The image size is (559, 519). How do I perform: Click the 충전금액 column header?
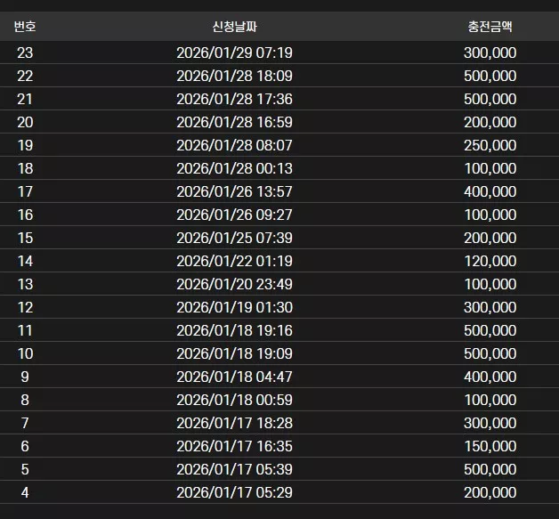pos(490,27)
